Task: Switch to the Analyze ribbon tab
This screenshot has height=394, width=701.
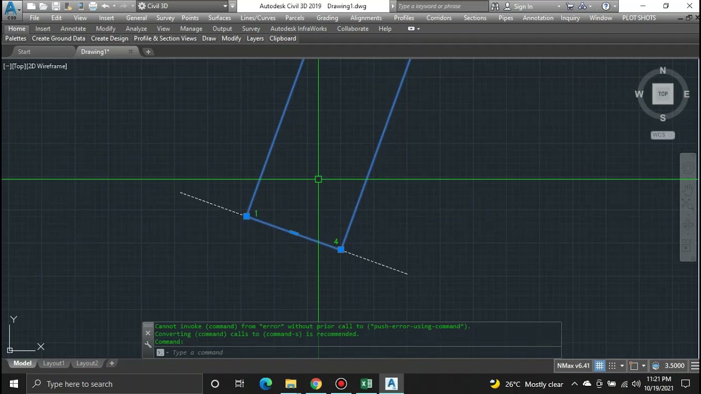Action: (x=136, y=28)
